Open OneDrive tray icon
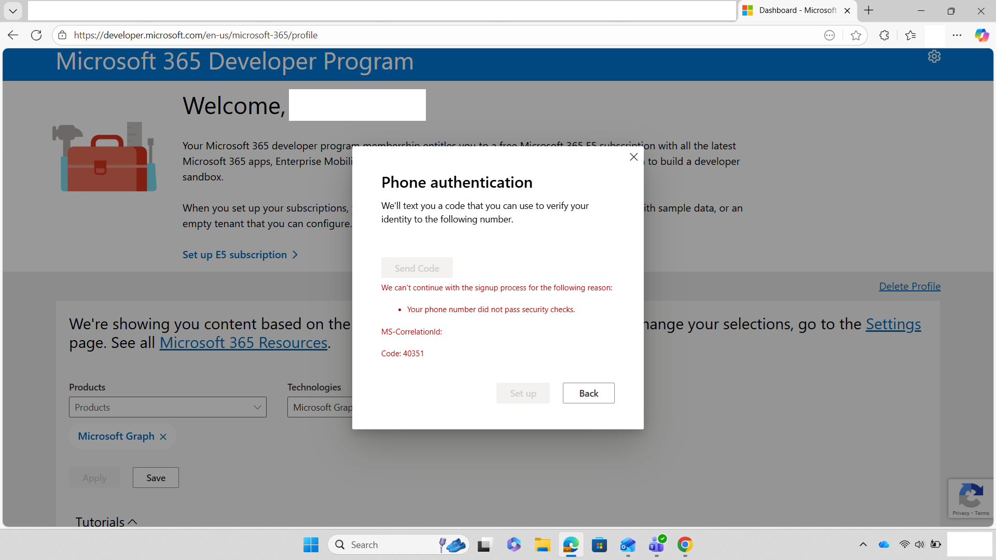996x560 pixels. click(884, 544)
